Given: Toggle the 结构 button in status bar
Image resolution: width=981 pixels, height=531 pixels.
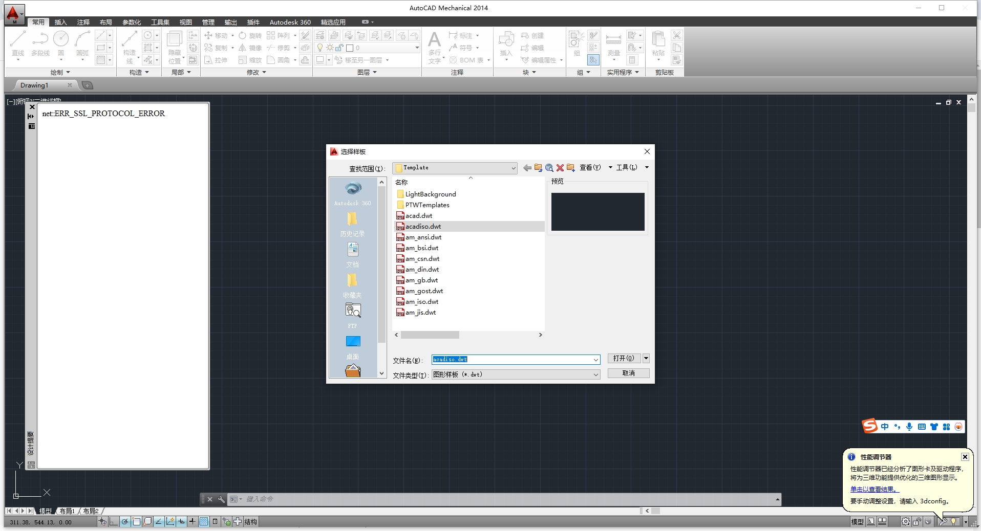Looking at the screenshot, I should click(250, 522).
